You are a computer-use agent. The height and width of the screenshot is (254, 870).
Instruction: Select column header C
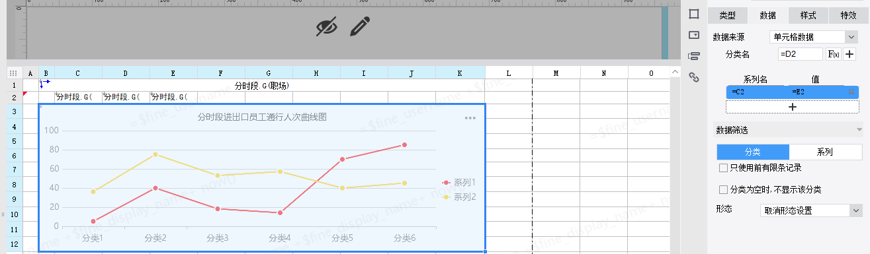[78, 73]
